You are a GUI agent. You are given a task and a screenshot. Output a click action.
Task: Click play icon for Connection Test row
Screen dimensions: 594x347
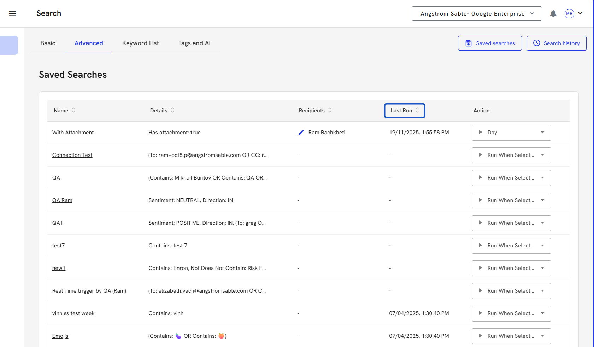480,155
